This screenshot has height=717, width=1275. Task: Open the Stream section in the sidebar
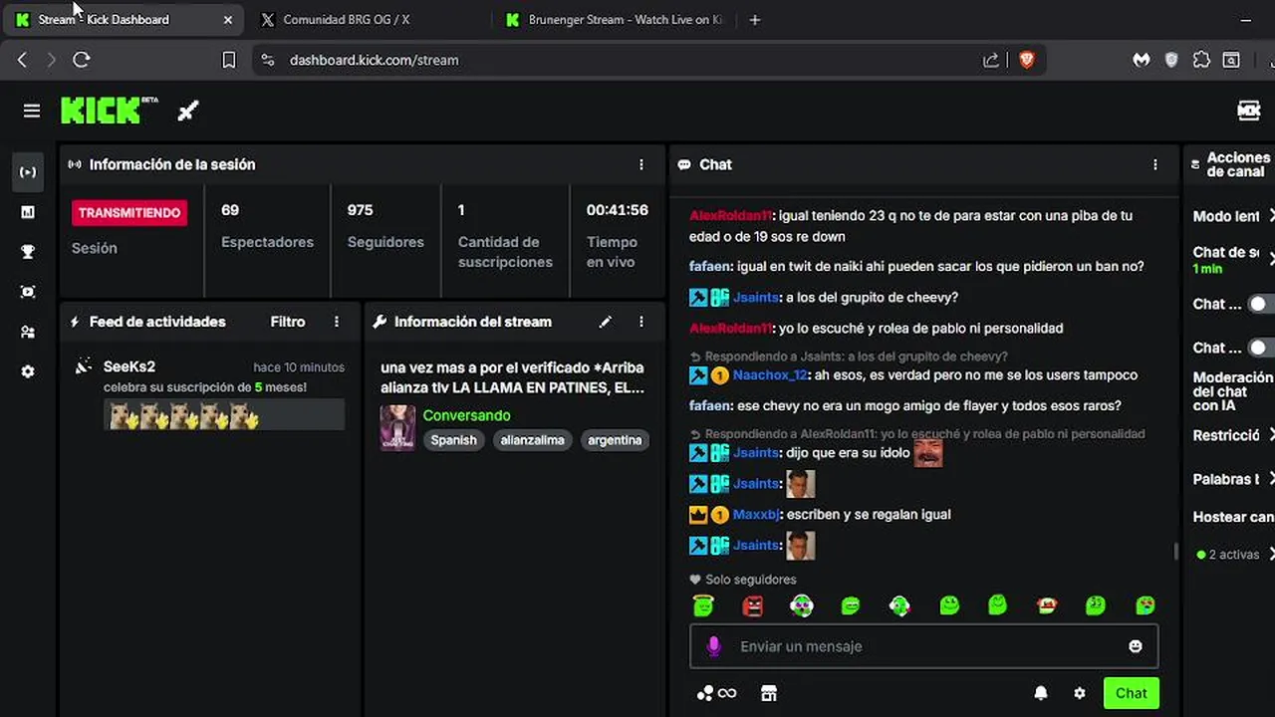tap(28, 172)
